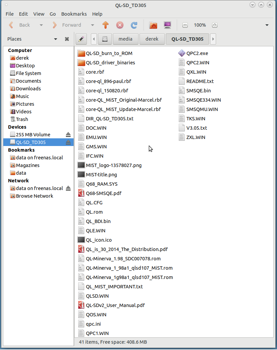Go to derek in path bar
This screenshot has width=277, height=350.
pos(152,39)
